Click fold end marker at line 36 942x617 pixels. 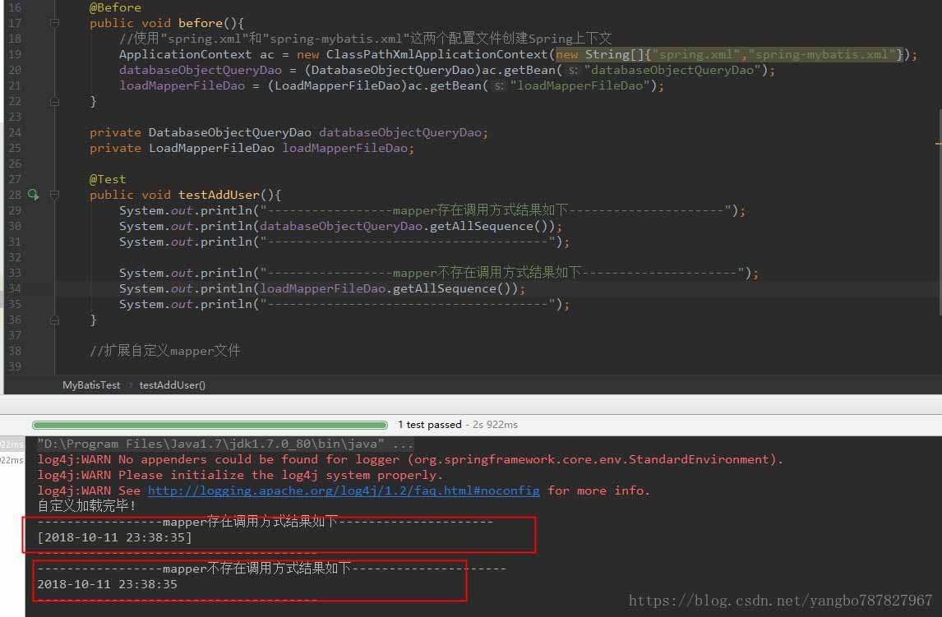(54, 320)
